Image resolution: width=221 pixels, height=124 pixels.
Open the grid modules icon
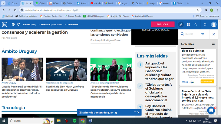(x=188, y=24)
